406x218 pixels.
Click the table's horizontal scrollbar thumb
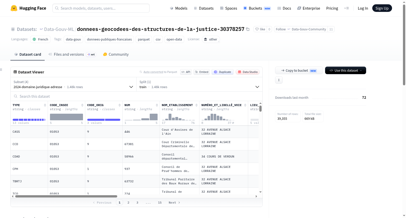click(x=66, y=196)
